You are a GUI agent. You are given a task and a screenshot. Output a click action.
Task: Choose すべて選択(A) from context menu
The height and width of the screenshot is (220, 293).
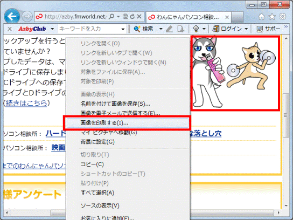97,193
